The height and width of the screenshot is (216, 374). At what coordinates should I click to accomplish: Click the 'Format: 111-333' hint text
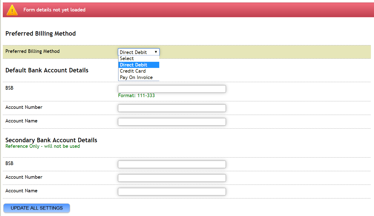point(137,95)
